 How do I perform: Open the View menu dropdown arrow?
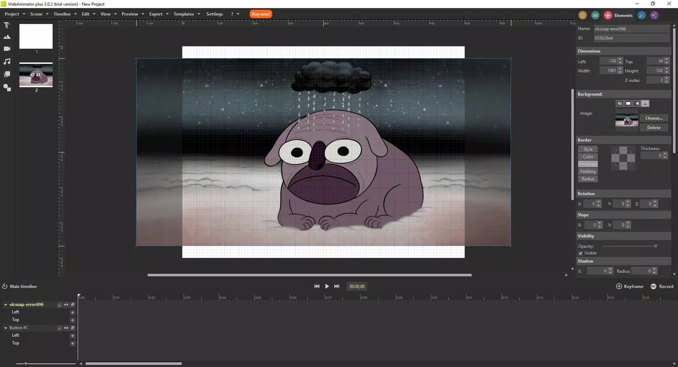click(x=115, y=14)
